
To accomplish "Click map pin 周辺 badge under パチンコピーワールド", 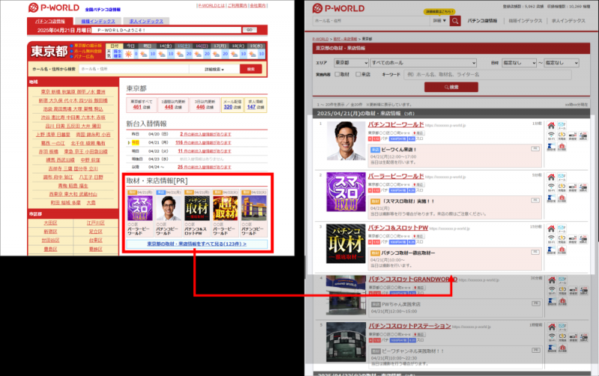I will click(x=418, y=133).
